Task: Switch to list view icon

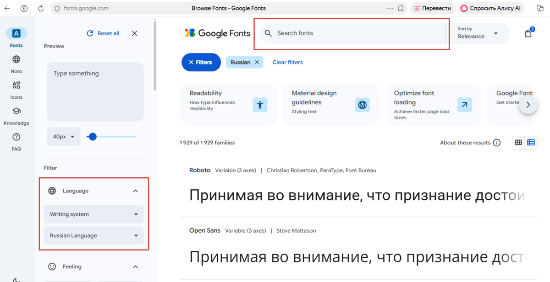Action: pyautogui.click(x=531, y=143)
